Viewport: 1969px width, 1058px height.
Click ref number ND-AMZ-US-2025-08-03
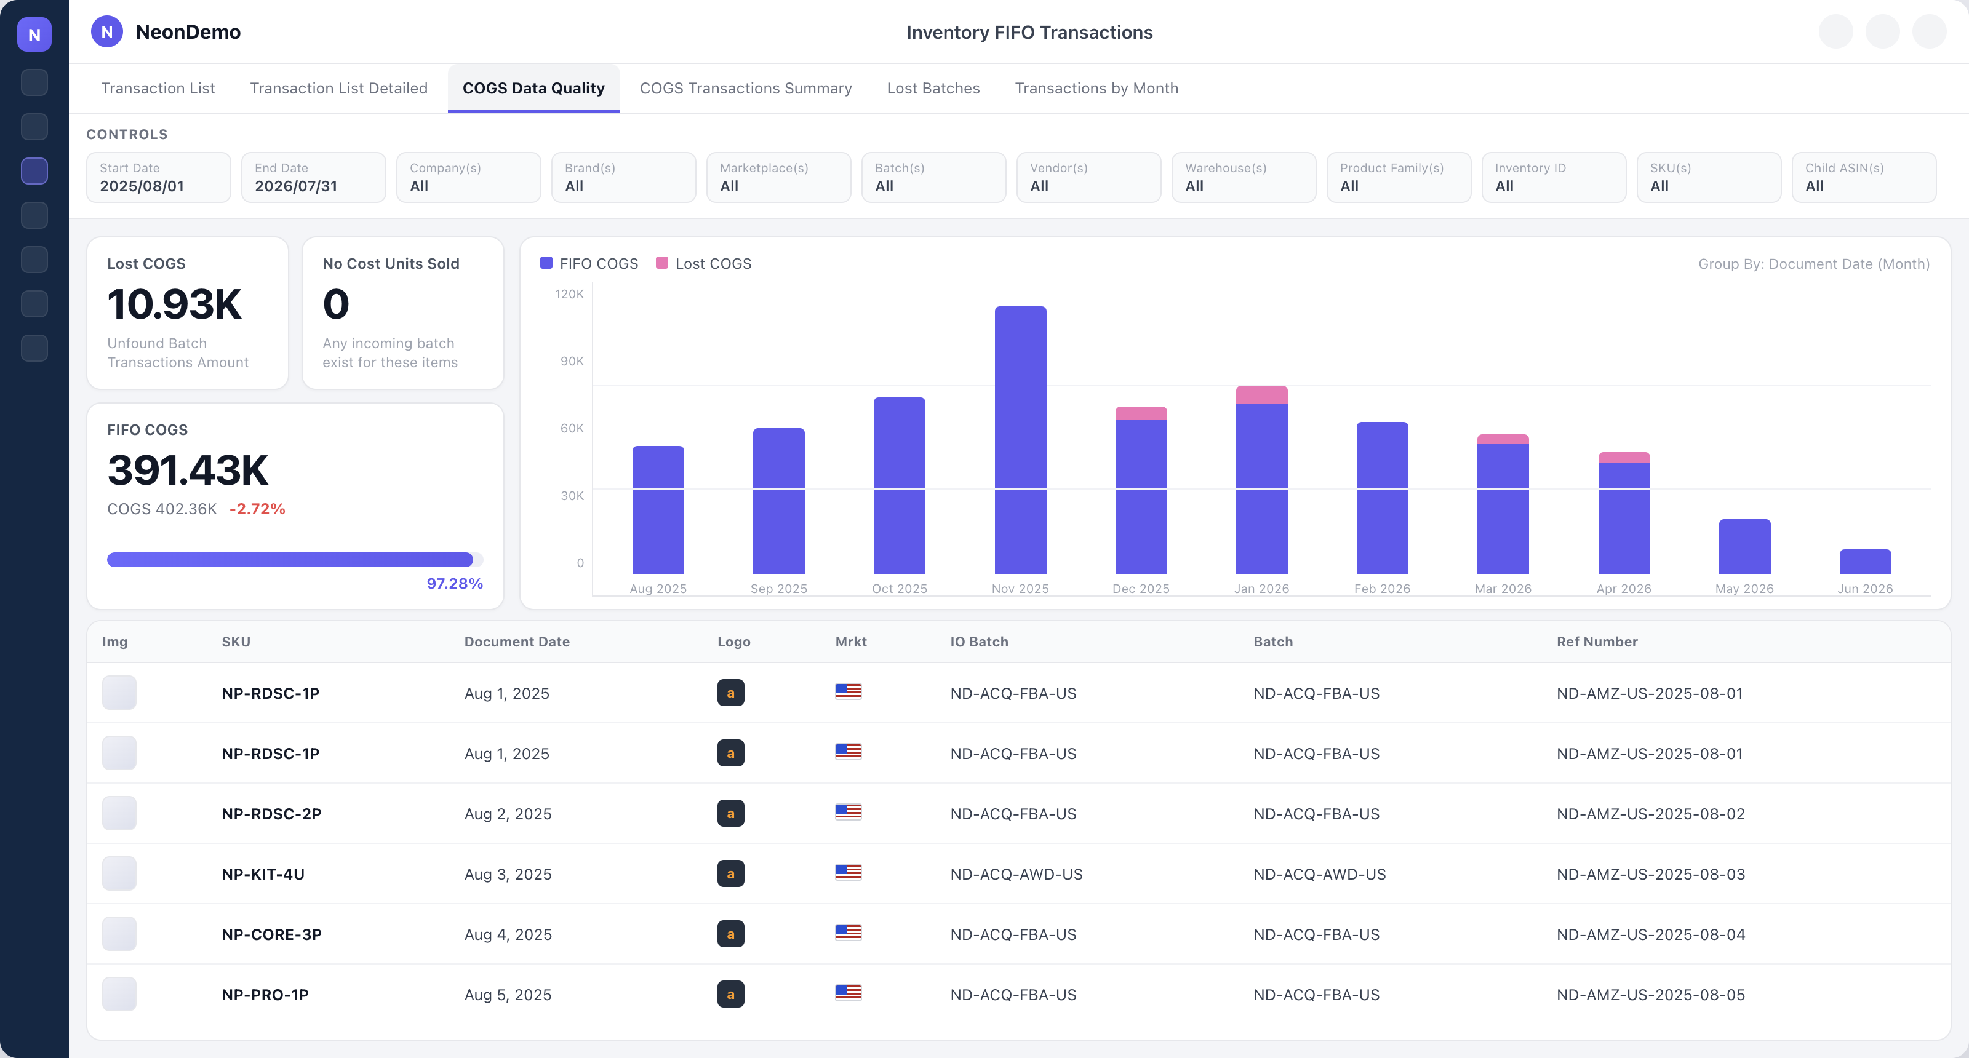pos(1651,874)
